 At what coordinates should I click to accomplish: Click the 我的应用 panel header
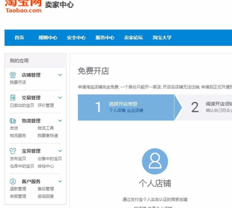(x=36, y=60)
